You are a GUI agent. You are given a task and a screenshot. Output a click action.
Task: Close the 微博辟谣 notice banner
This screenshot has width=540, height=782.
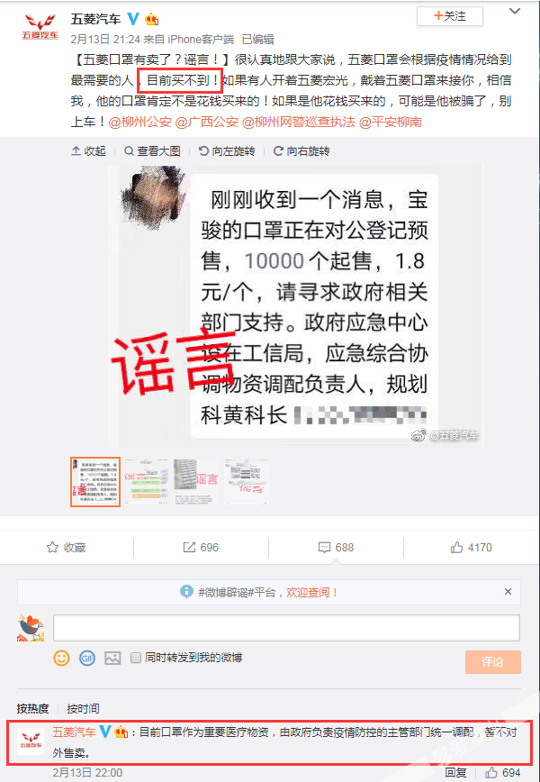coord(508,592)
